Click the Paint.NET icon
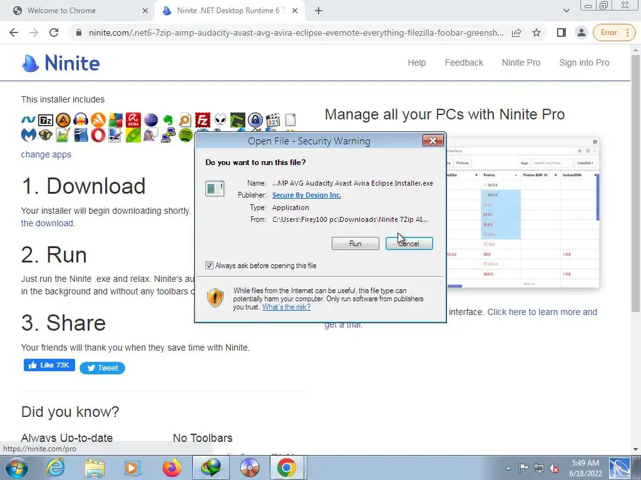 coord(116,135)
